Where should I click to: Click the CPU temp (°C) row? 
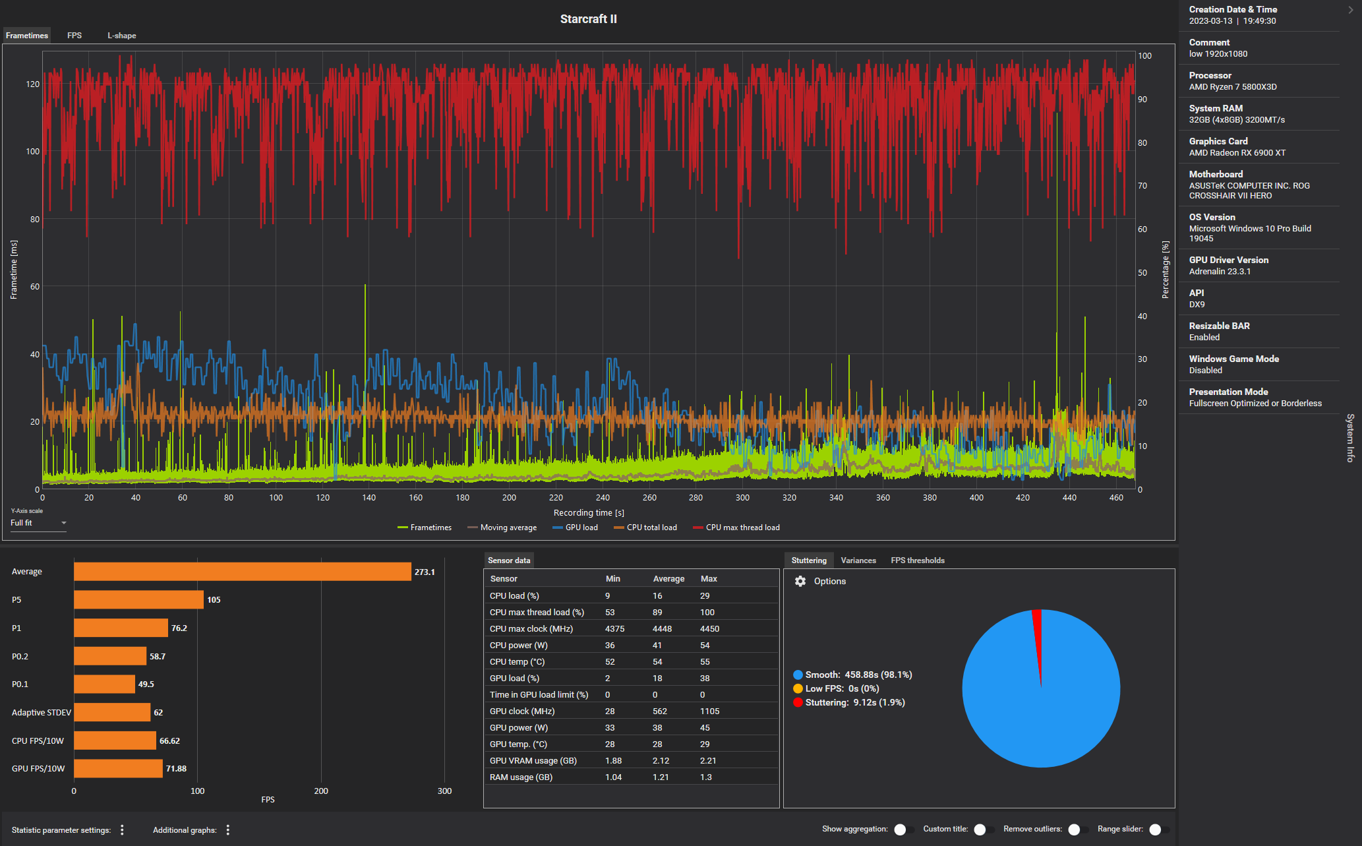[631, 661]
